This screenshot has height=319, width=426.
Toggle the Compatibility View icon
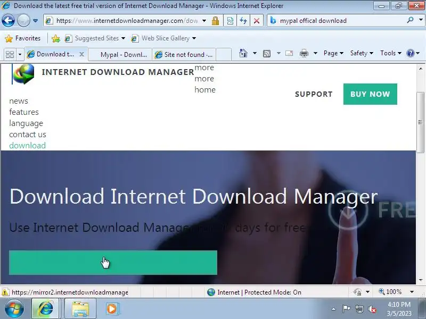click(230, 21)
